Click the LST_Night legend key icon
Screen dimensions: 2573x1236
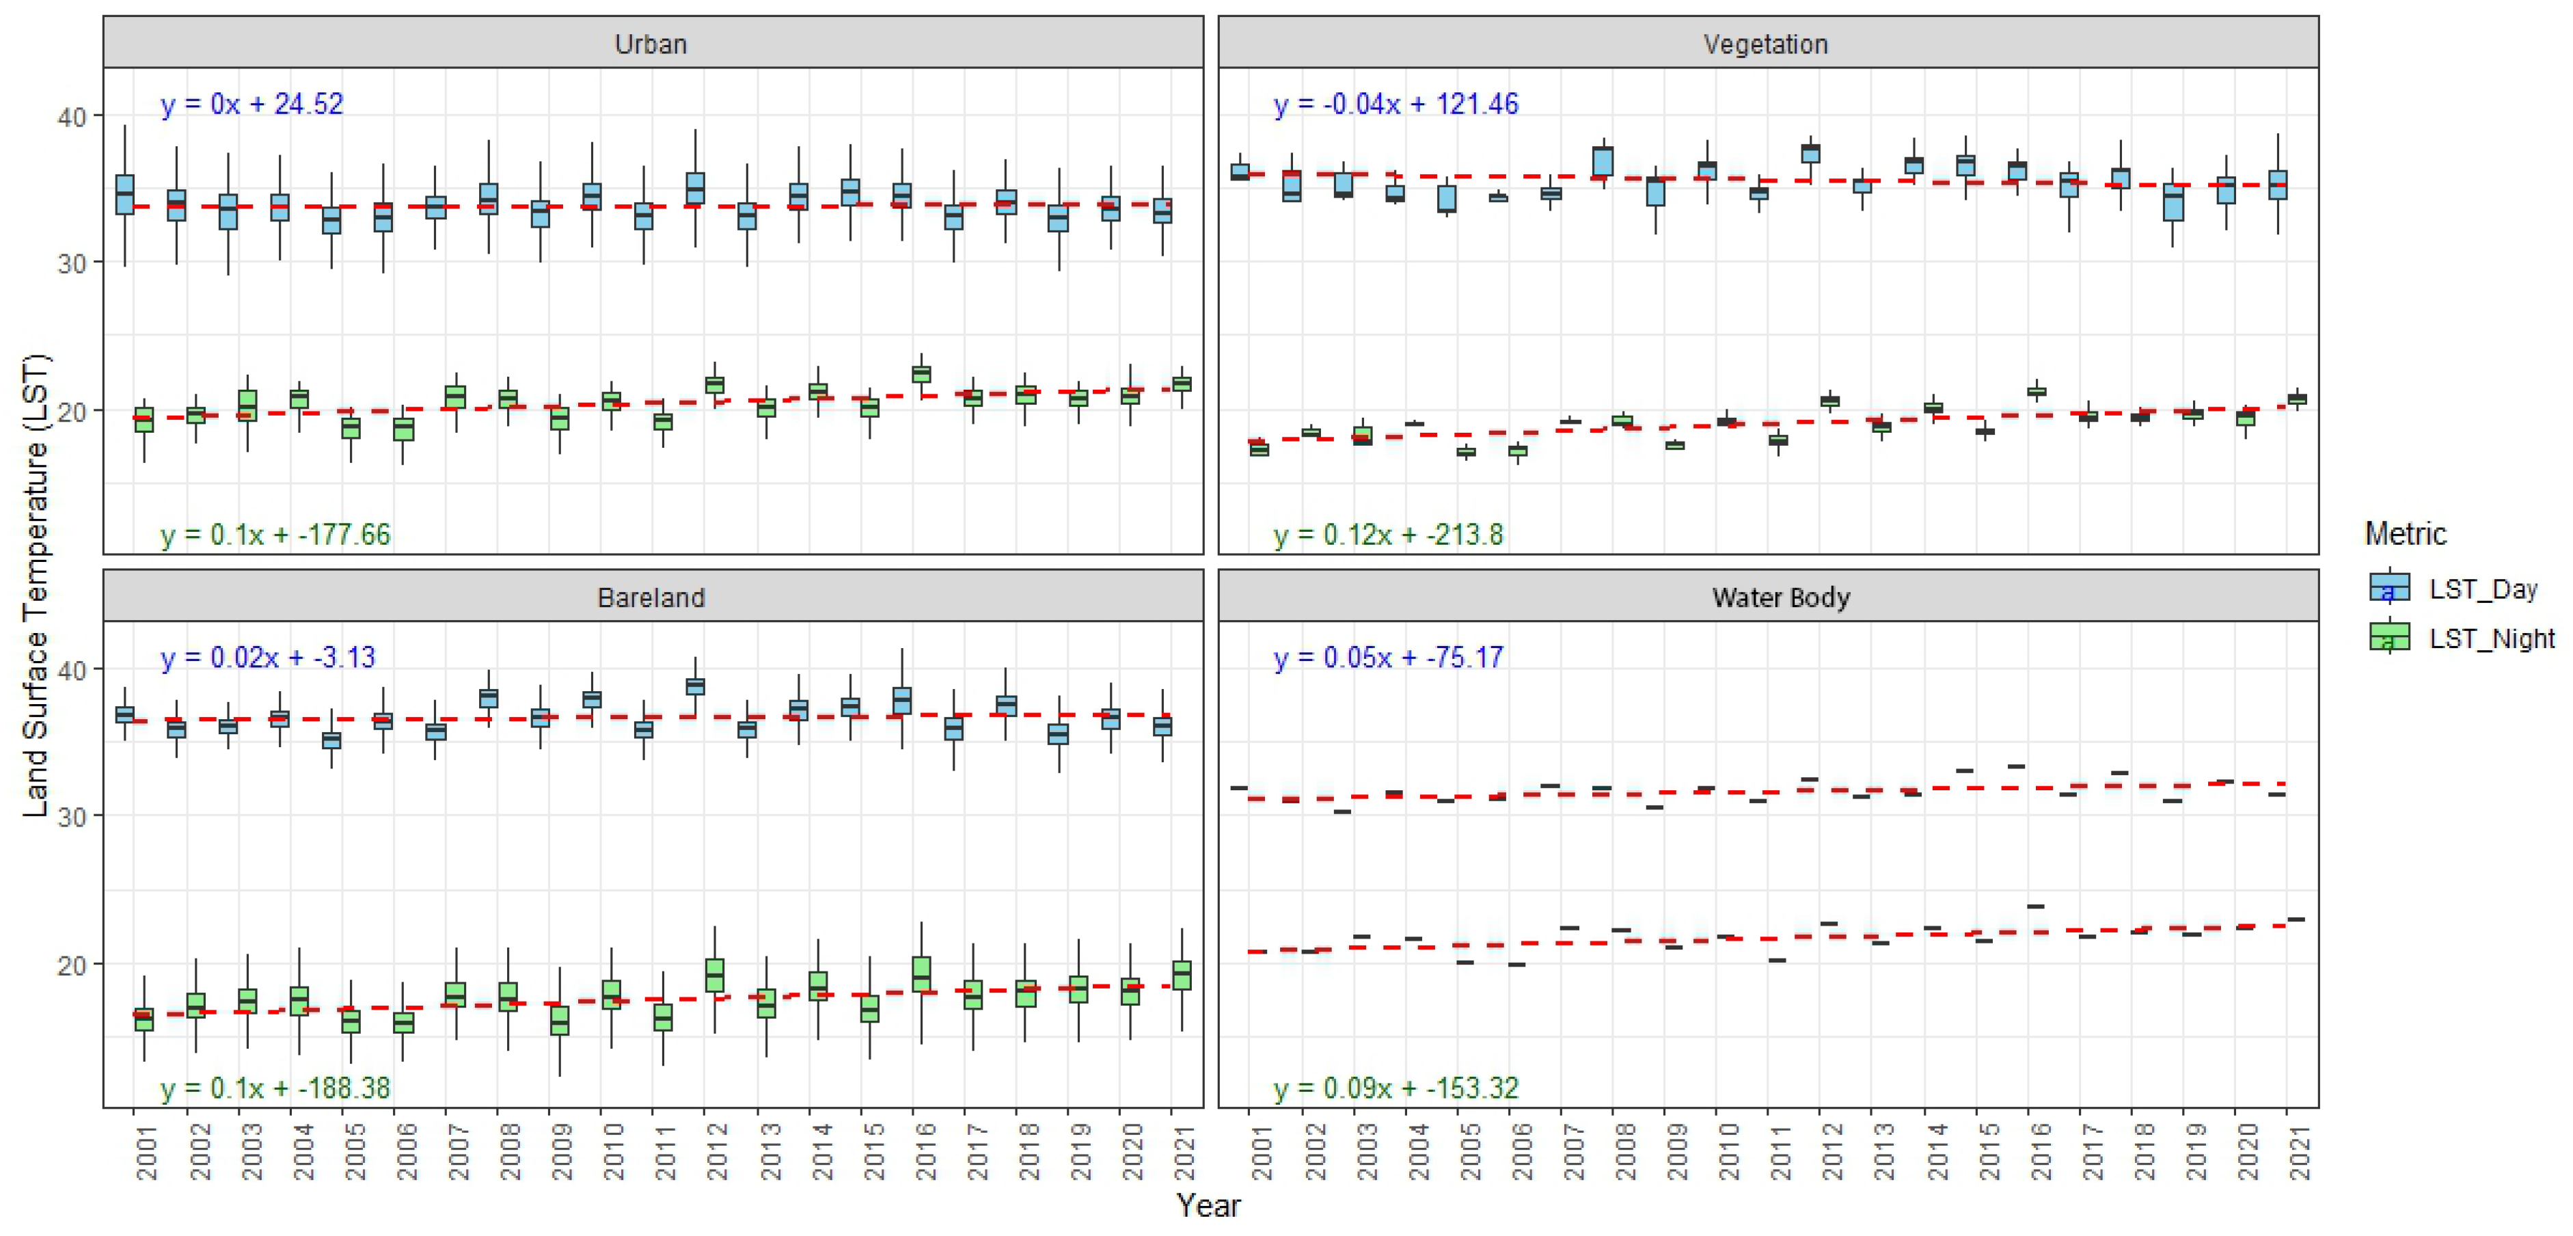pyautogui.click(x=2389, y=636)
